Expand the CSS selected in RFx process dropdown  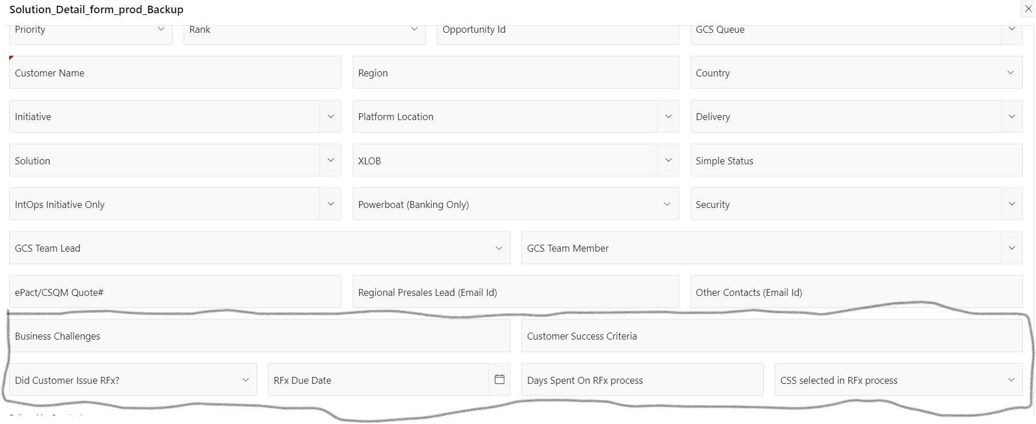[x=1012, y=379]
